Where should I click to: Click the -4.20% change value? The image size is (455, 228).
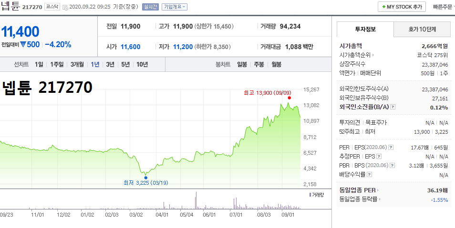point(58,44)
